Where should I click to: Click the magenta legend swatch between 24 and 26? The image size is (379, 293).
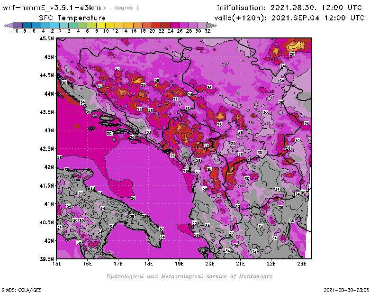tap(174, 25)
